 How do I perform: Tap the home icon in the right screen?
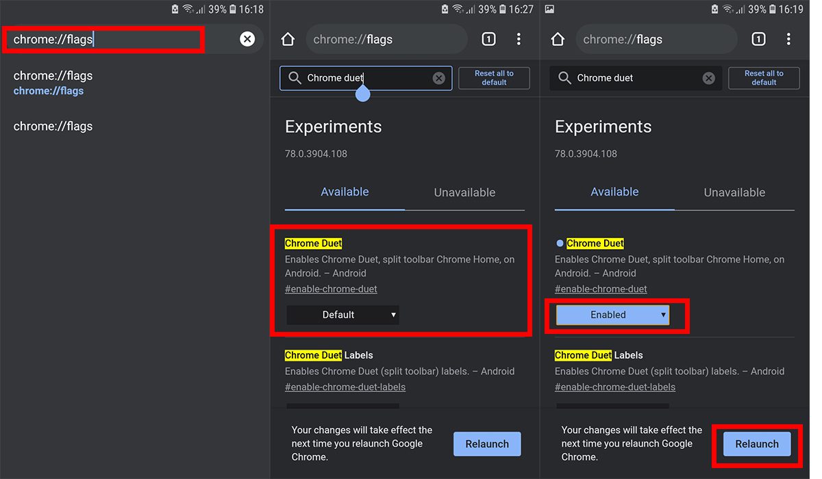tap(558, 39)
